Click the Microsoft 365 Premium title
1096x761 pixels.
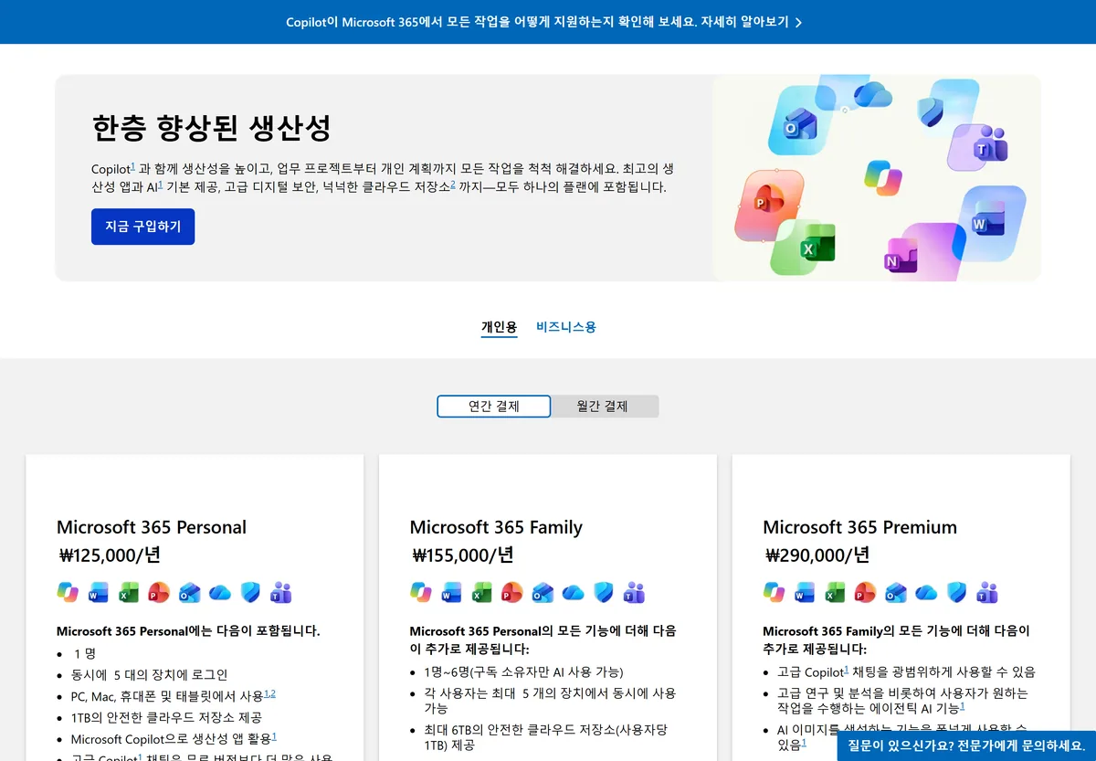point(860,527)
